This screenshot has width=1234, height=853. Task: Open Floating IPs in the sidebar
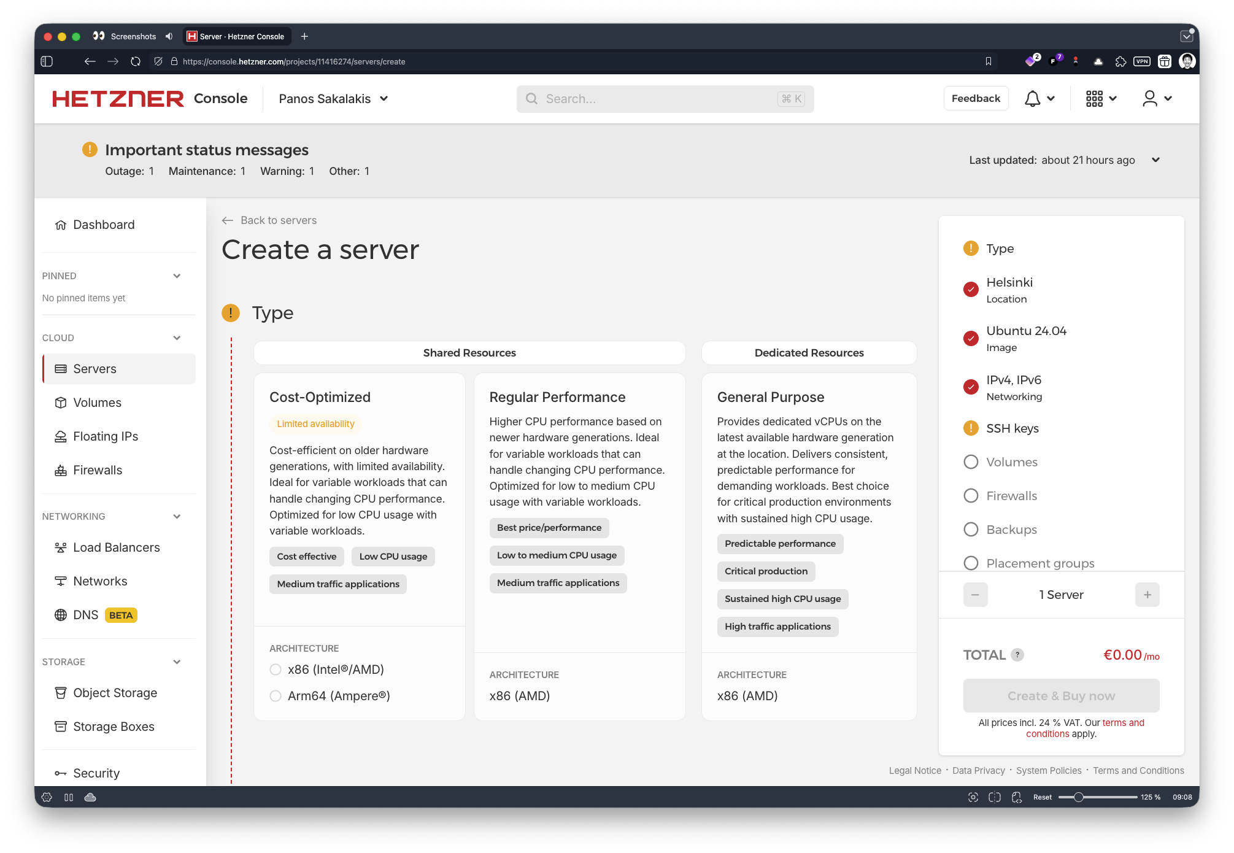point(105,436)
